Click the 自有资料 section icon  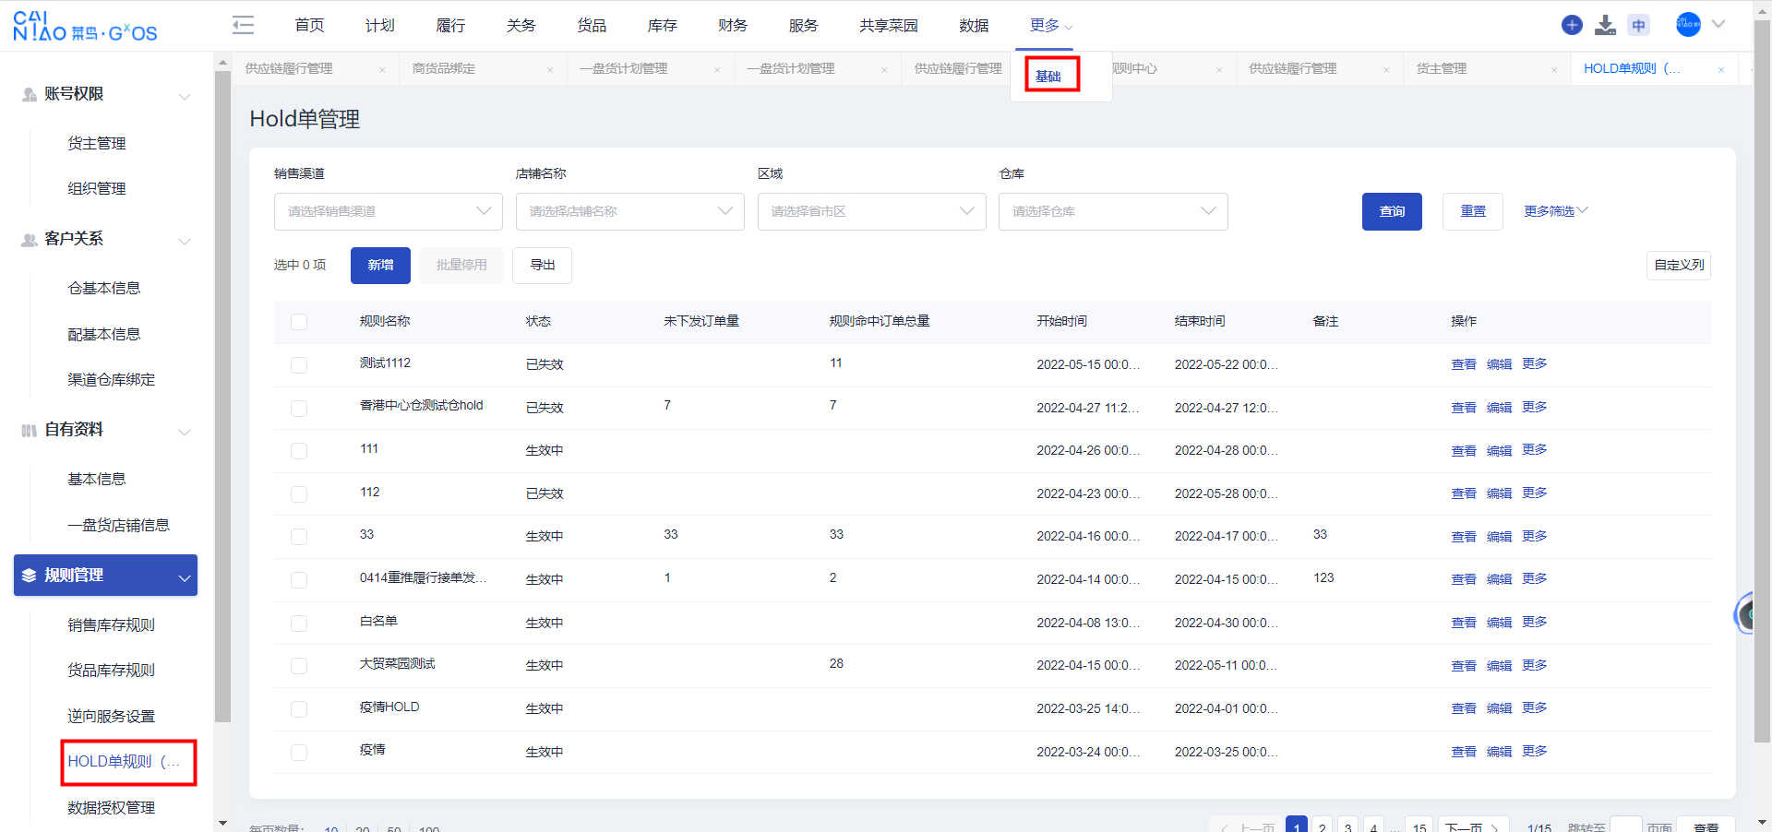pyautogui.click(x=30, y=430)
